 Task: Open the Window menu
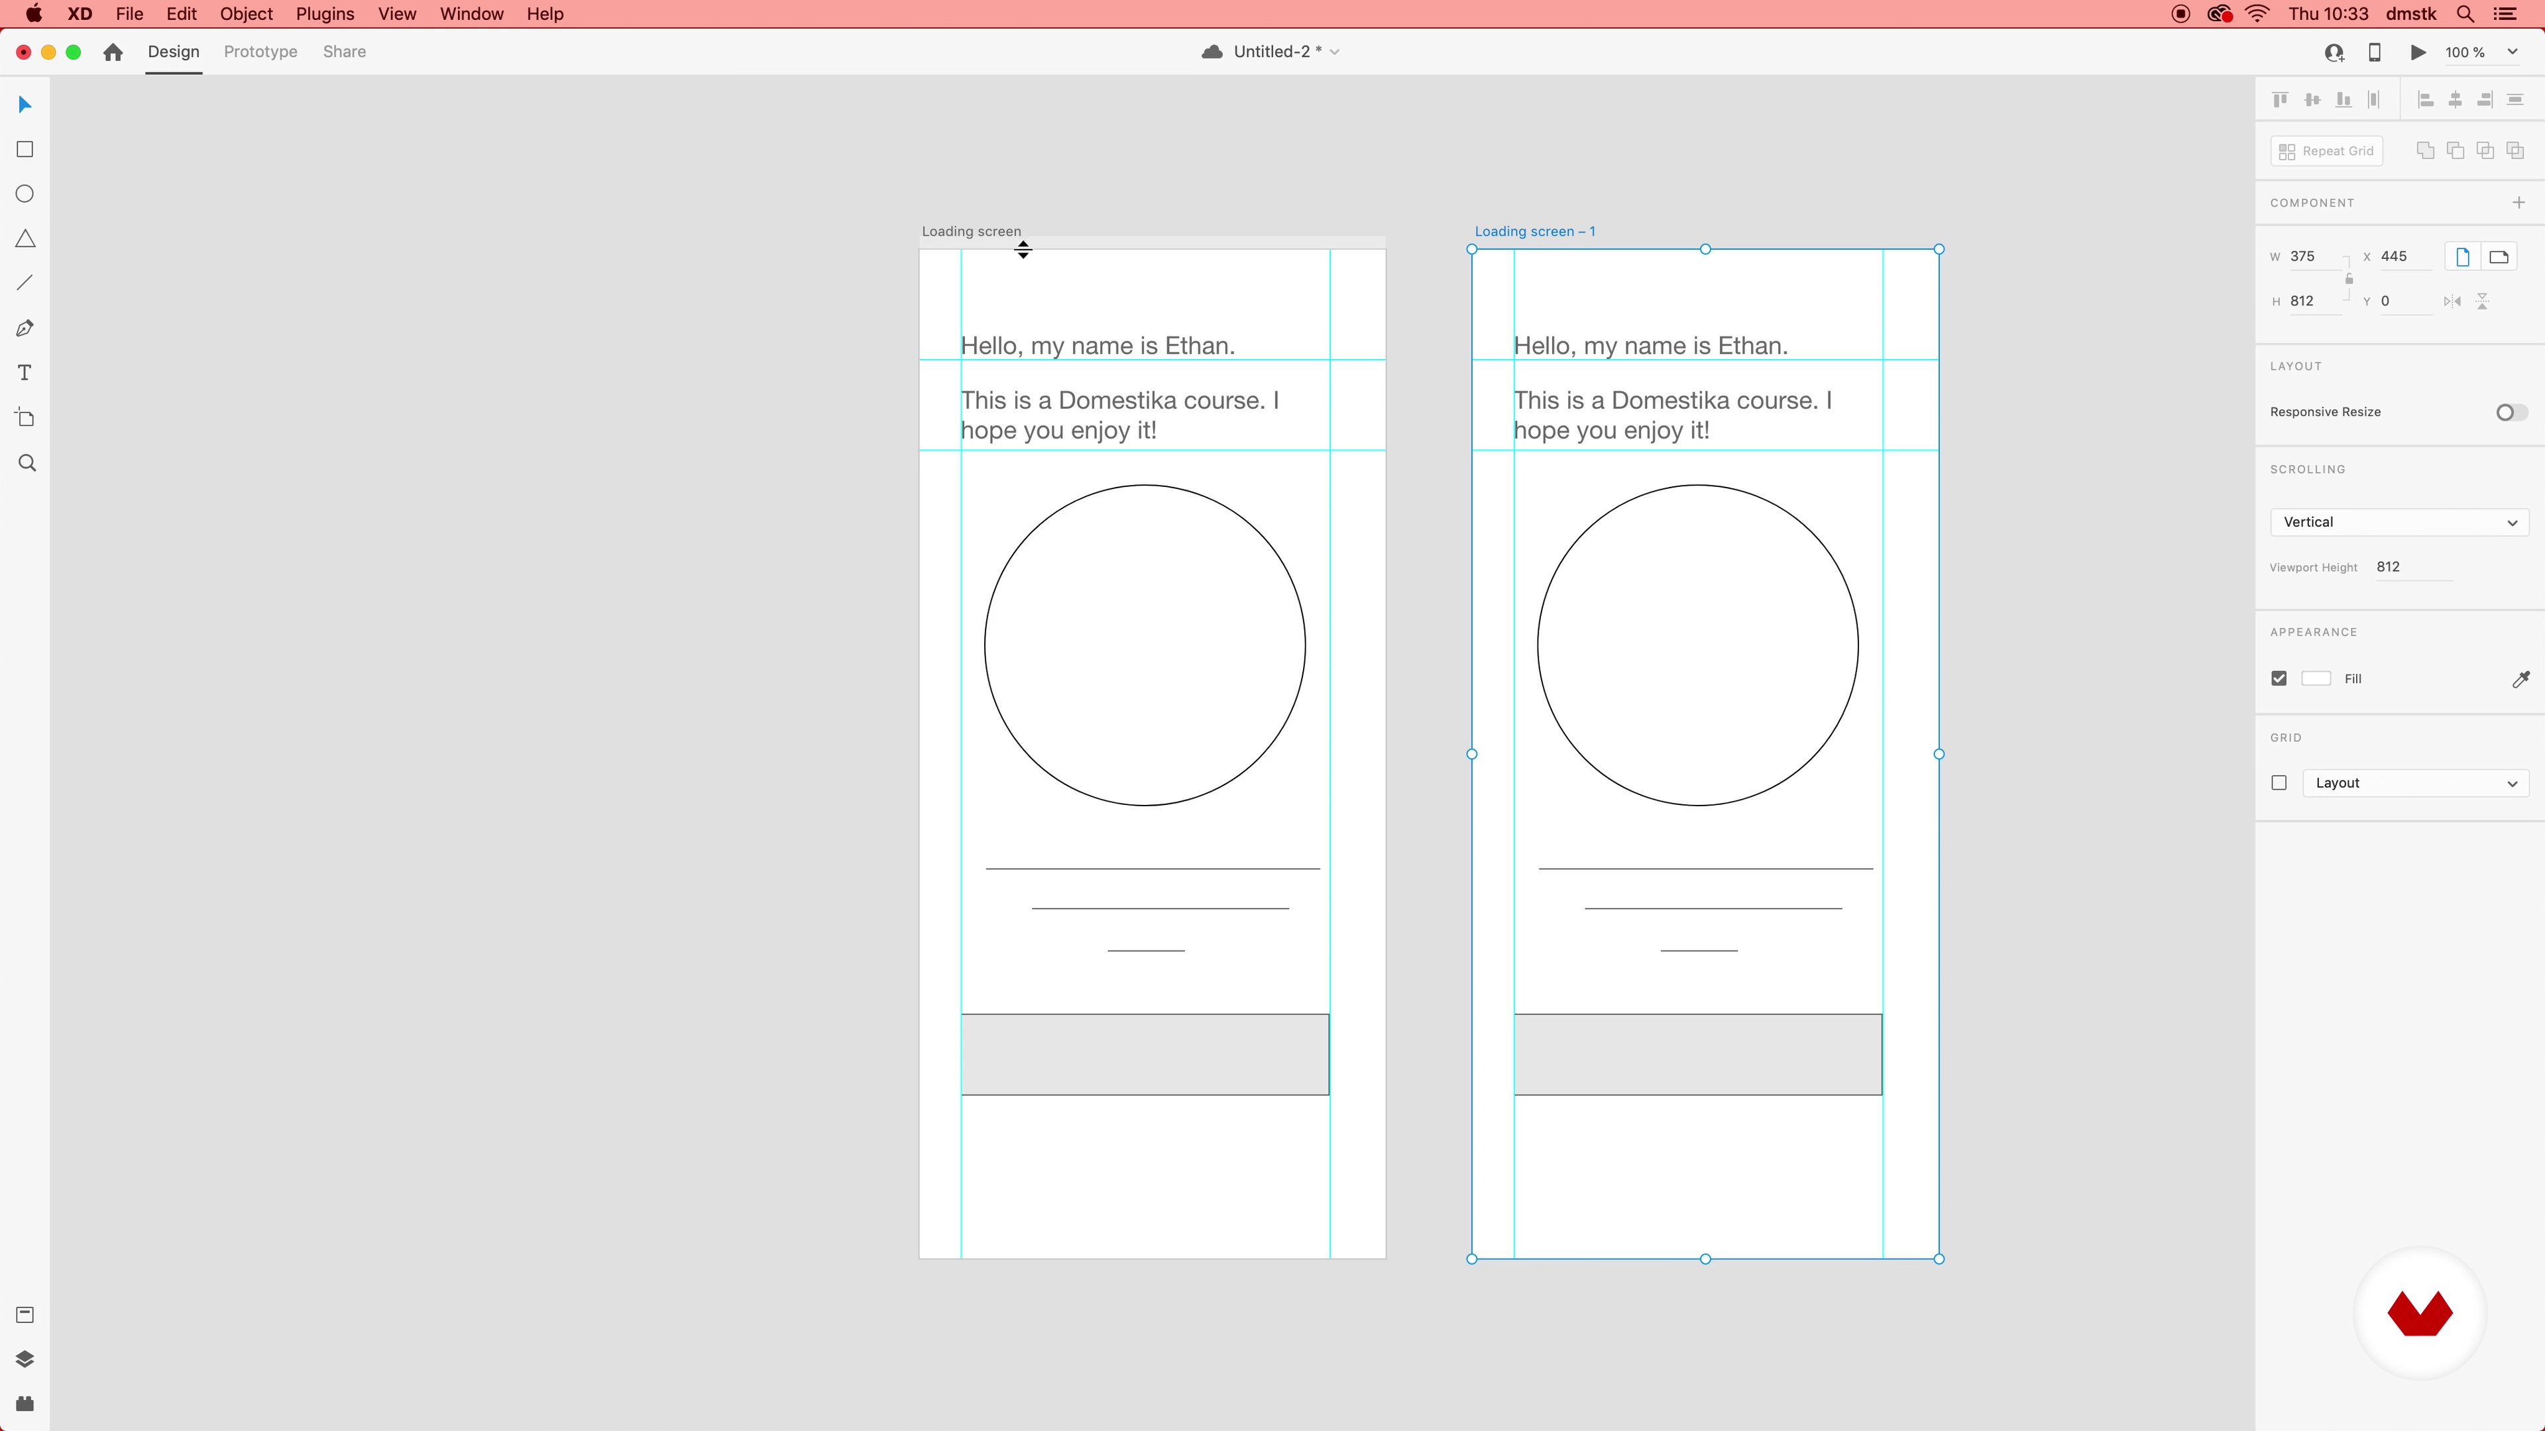471,14
